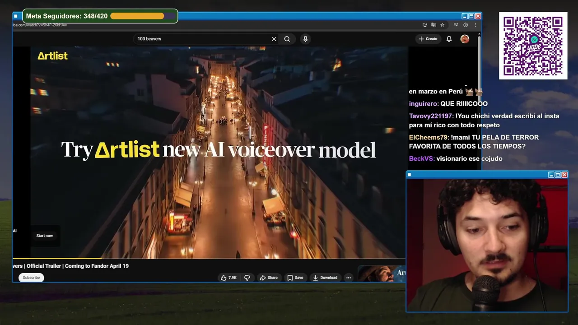Image resolution: width=578 pixels, height=325 pixels.
Task: Start voice search with the microphone icon
Action: click(305, 39)
